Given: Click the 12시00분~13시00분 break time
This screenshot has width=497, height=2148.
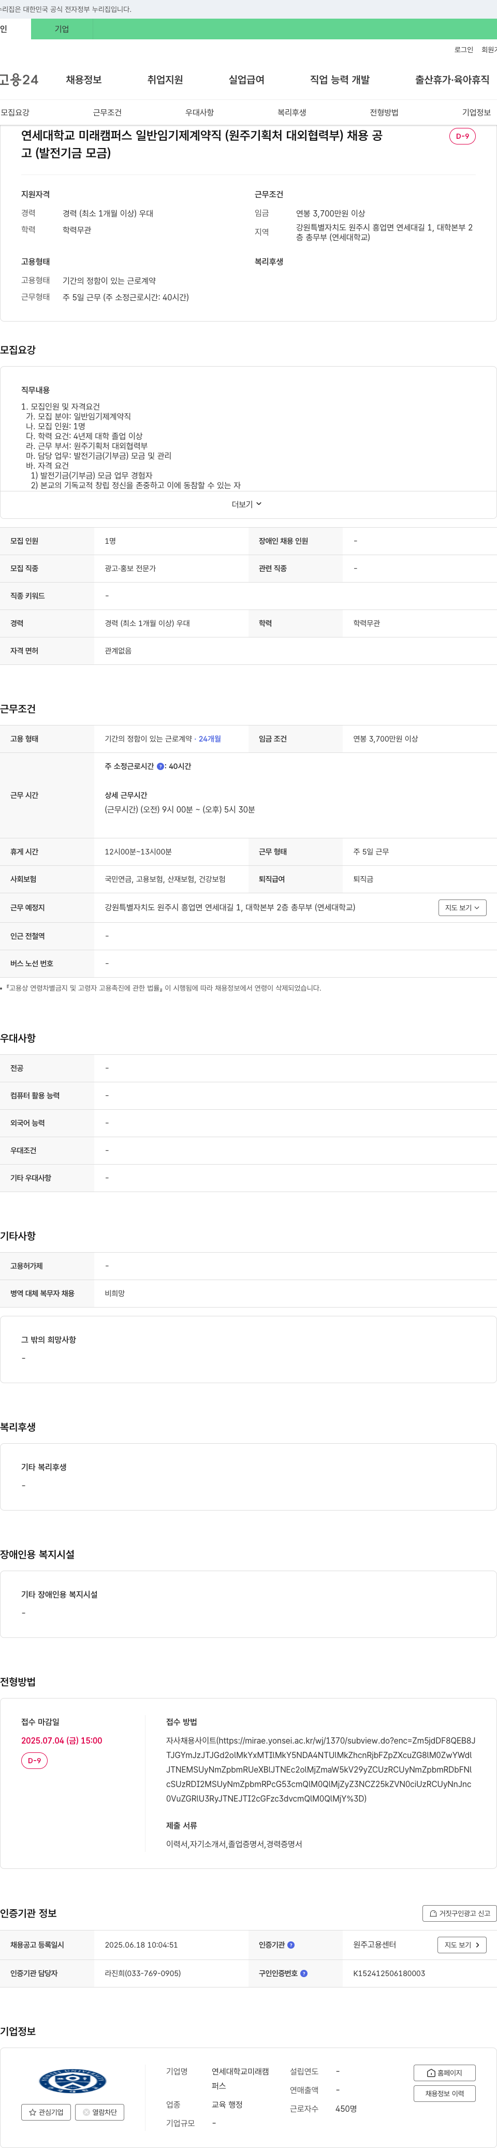Looking at the screenshot, I should (x=138, y=852).
